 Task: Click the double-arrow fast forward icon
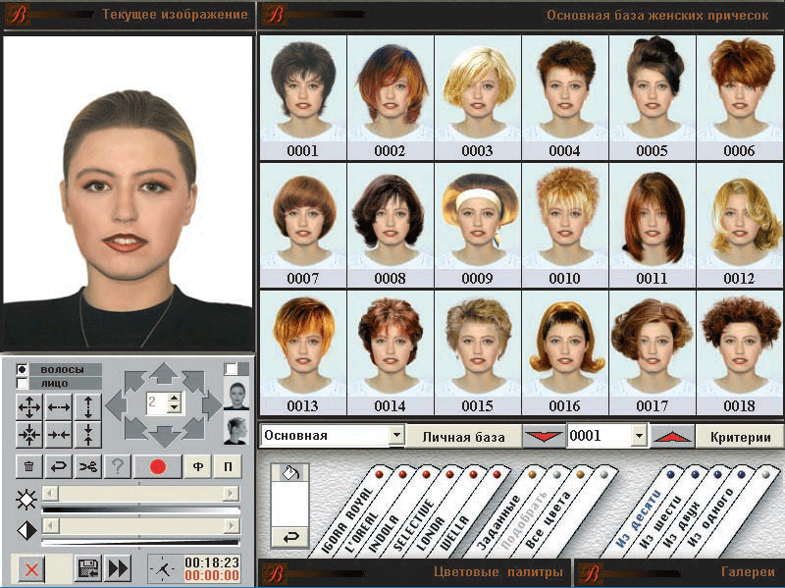[118, 567]
